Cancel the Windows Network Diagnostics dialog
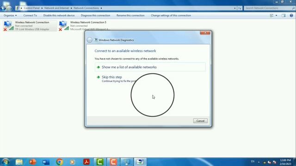Screen dimensions: 296x166 pyautogui.click(x=200, y=121)
